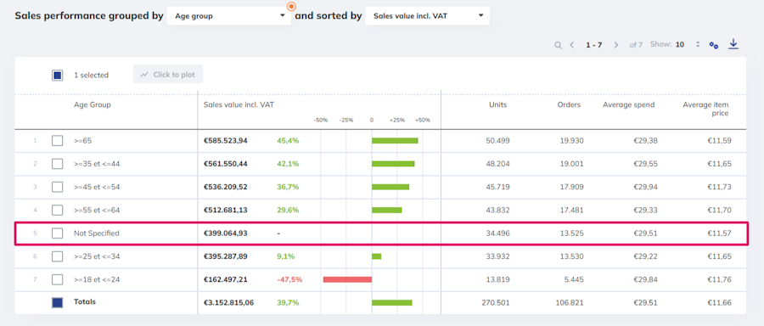Click the red bar for >=18 et <=24
This screenshot has height=326, width=764.
pos(347,279)
